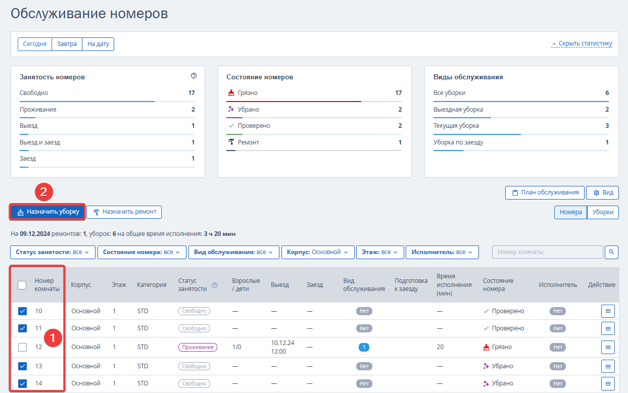Check the checkbox for room 12

22,347
